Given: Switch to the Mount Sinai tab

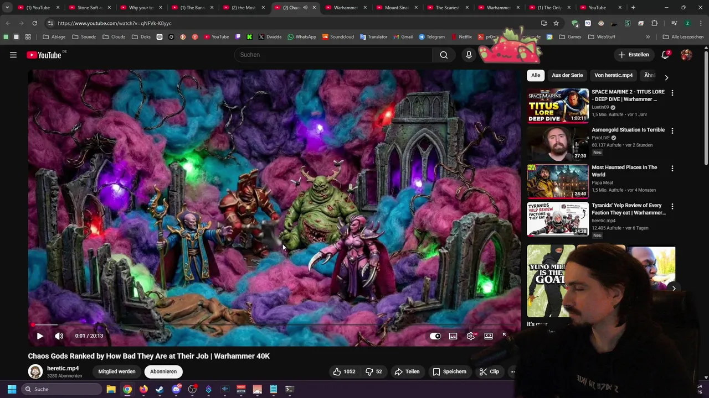Looking at the screenshot, I should tap(396, 8).
